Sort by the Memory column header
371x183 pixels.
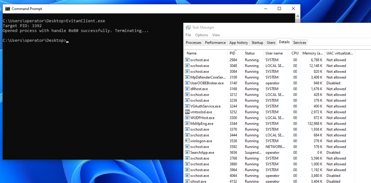tap(312, 53)
